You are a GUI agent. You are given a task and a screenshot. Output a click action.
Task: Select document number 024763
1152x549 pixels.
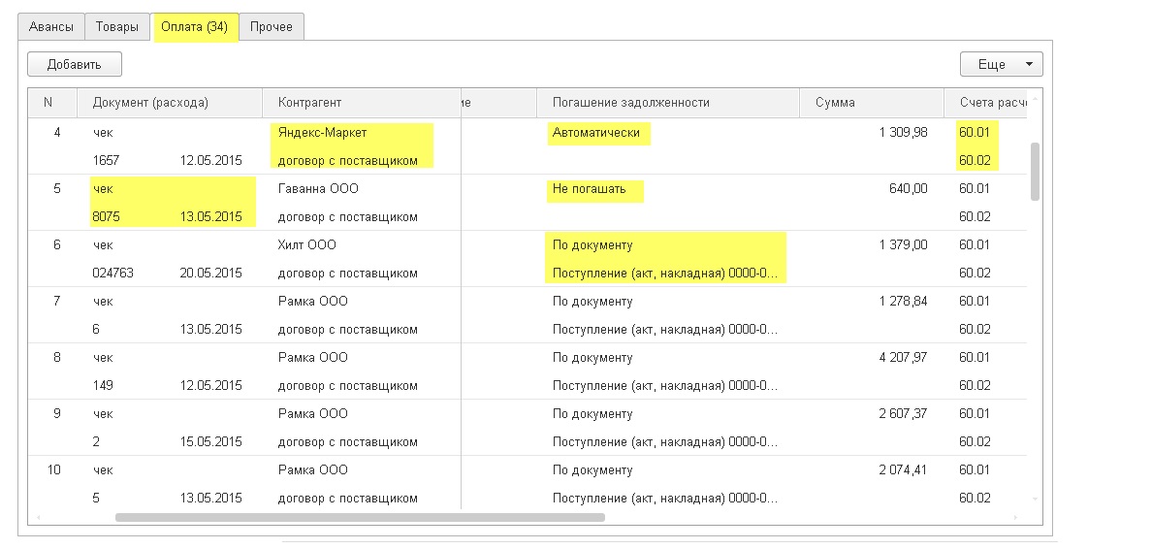tap(113, 273)
